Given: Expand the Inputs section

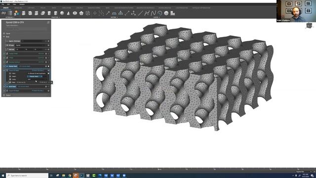Looking at the screenshot, I should [x=4, y=34].
